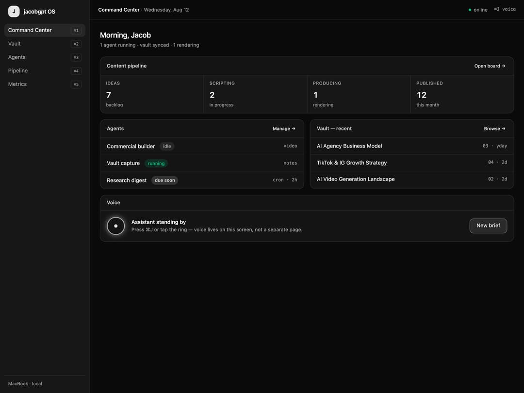Click the jacobgpt OS title
The image size is (524, 393).
(39, 12)
